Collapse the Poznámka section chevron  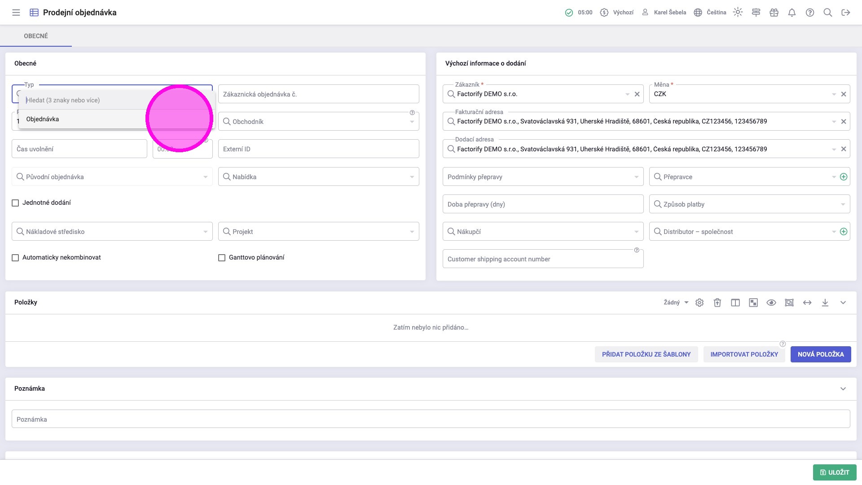(x=843, y=389)
